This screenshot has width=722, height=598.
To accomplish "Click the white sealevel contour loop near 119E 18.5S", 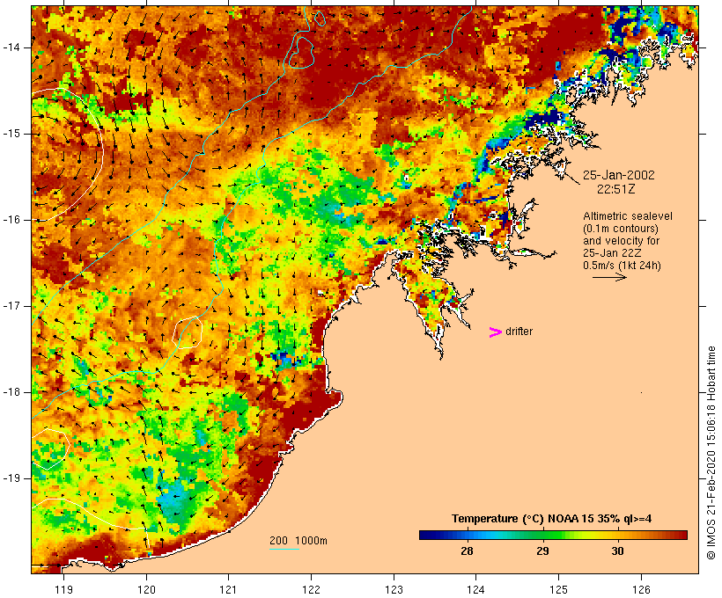I will click(x=51, y=448).
